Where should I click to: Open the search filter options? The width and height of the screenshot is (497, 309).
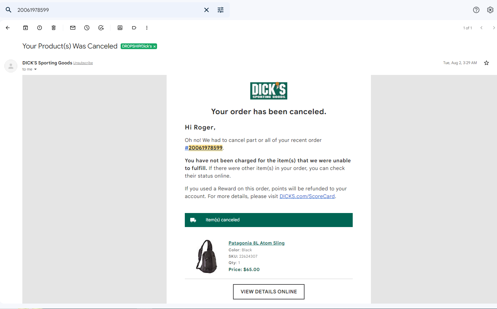pyautogui.click(x=221, y=10)
